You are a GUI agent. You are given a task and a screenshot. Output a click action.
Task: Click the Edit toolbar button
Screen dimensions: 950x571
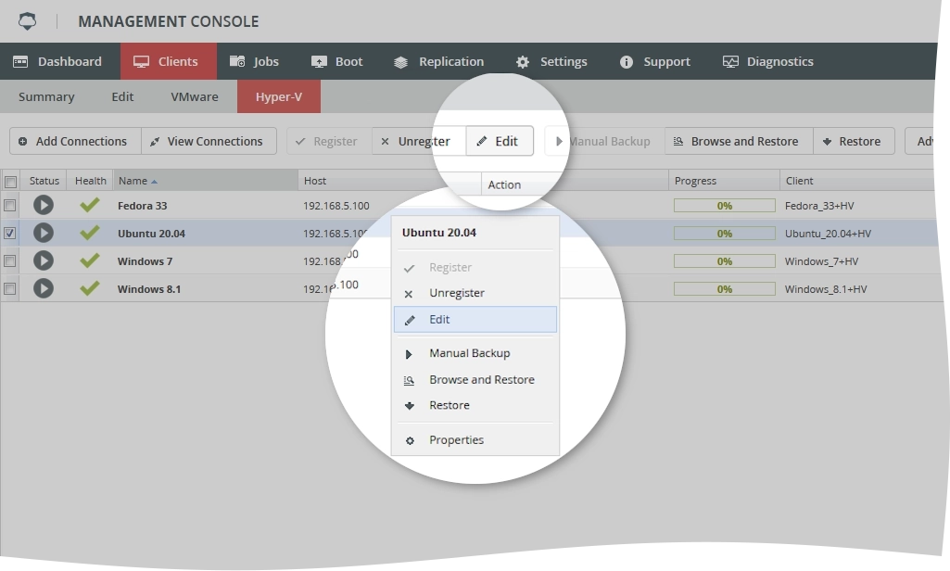[500, 141]
